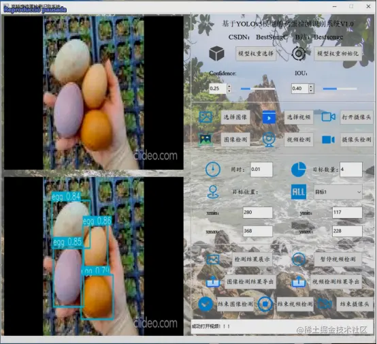This screenshot has width=377, height=344.
Task: Click the image icon beside 检测结果展示
Action: (x=213, y=260)
